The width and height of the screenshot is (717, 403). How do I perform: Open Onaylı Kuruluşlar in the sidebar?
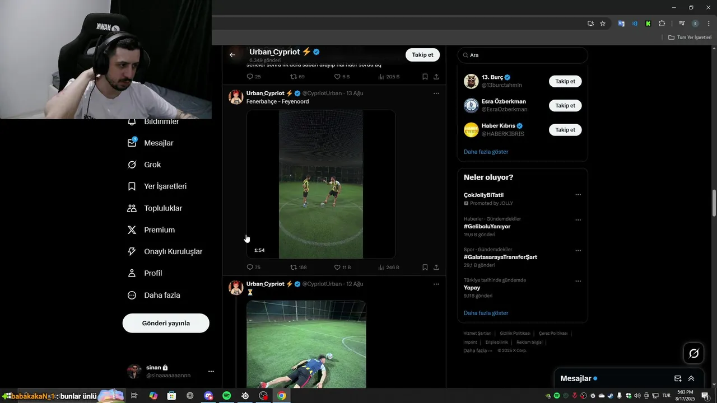coord(166,252)
